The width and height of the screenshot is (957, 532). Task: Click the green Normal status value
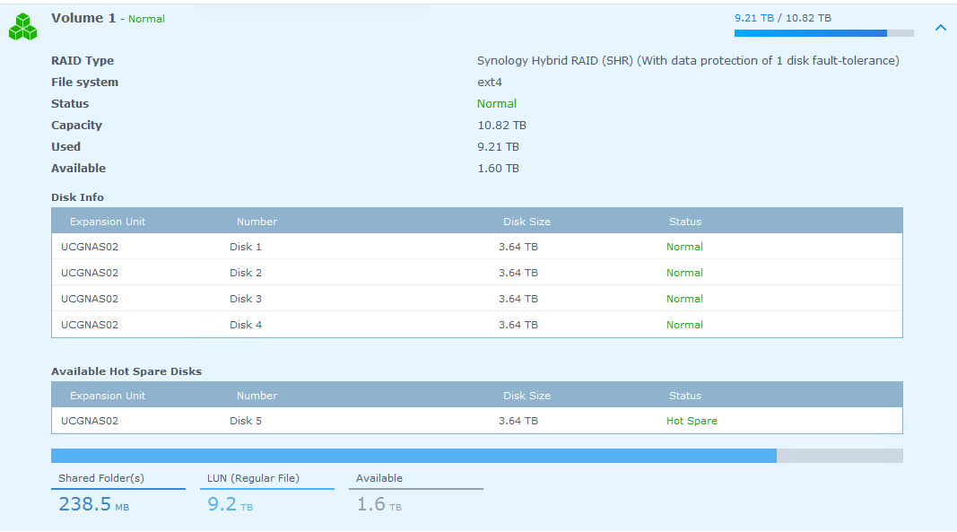point(496,104)
